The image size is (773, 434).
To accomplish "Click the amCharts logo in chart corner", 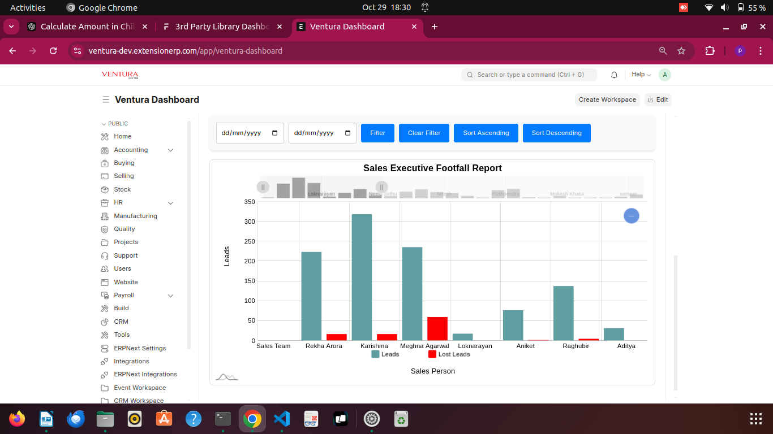I will pyautogui.click(x=227, y=377).
